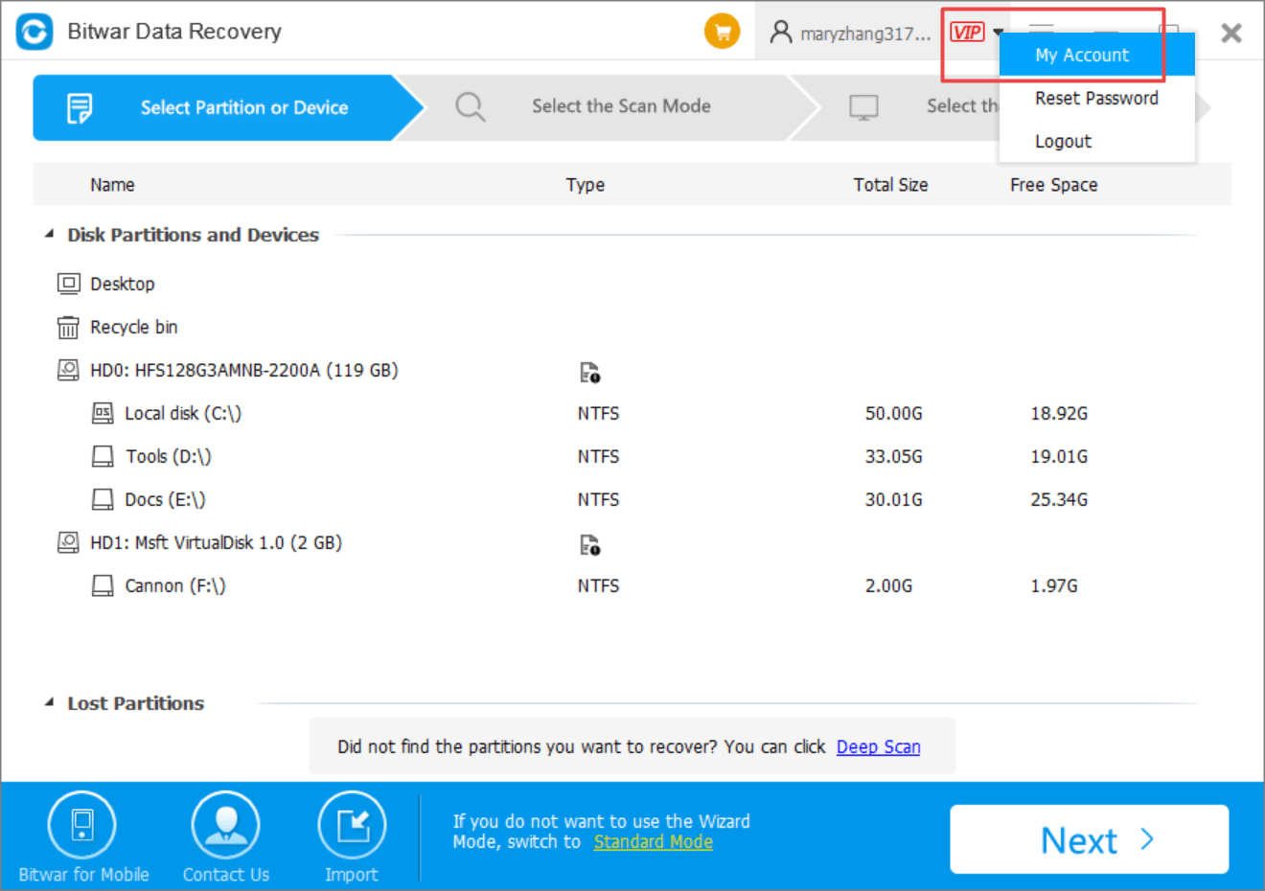This screenshot has width=1265, height=891.
Task: Click the OS drive icon for Local disk C
Action: click(103, 413)
